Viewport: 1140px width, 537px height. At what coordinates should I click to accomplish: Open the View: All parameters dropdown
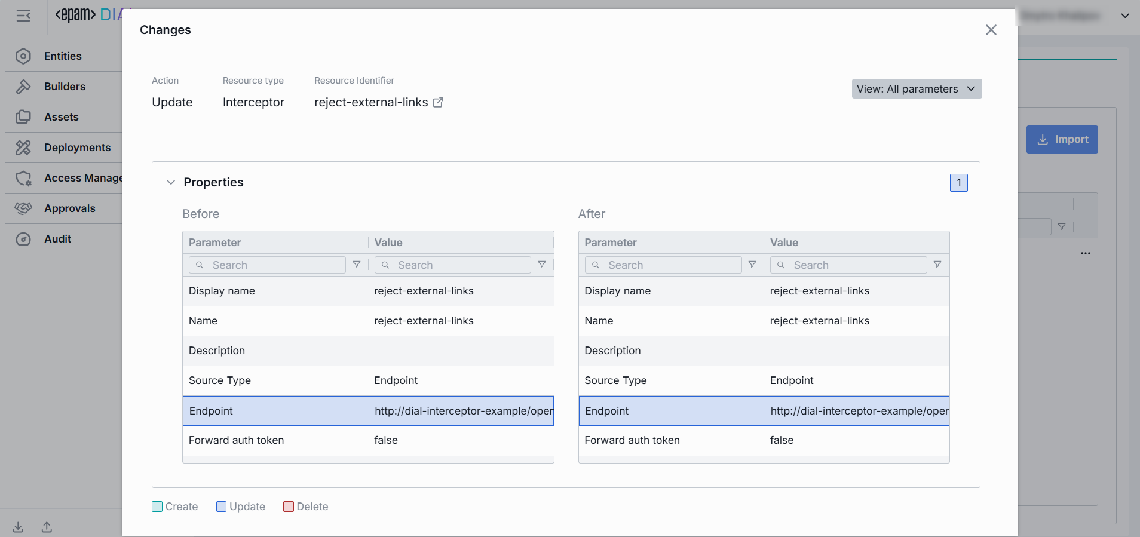916,89
